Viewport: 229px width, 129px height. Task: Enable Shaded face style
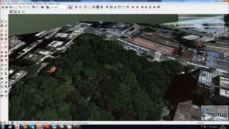tap(93, 7)
